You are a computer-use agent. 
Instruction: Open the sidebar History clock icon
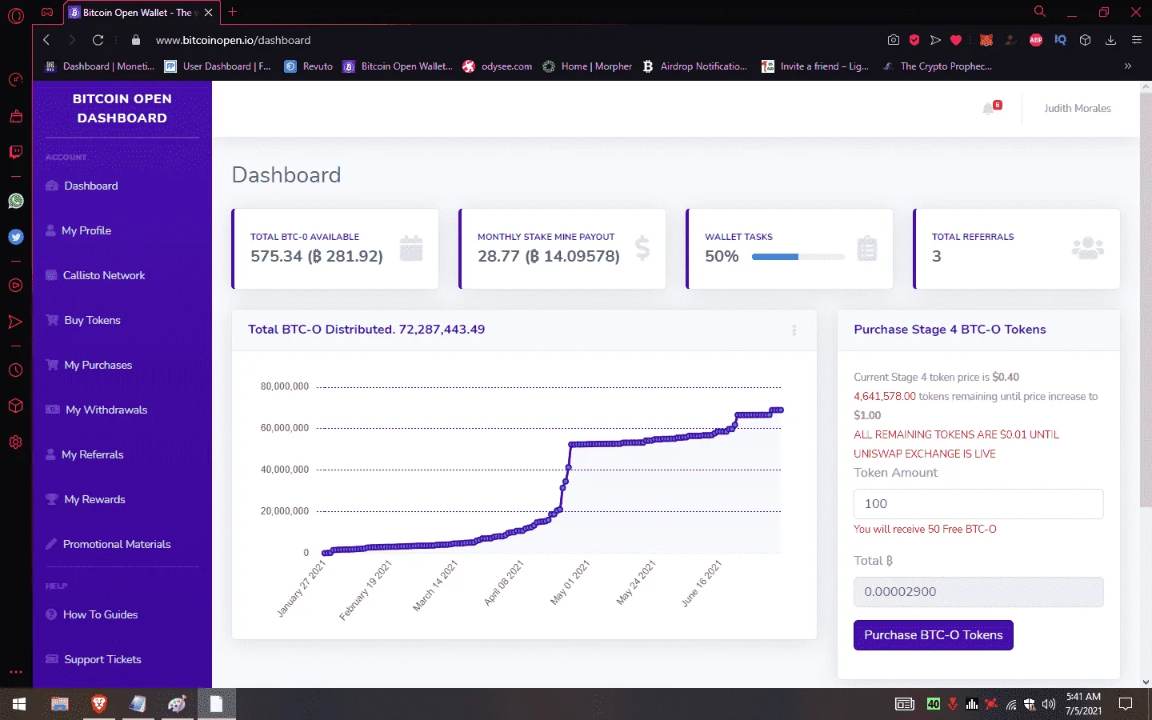point(15,370)
